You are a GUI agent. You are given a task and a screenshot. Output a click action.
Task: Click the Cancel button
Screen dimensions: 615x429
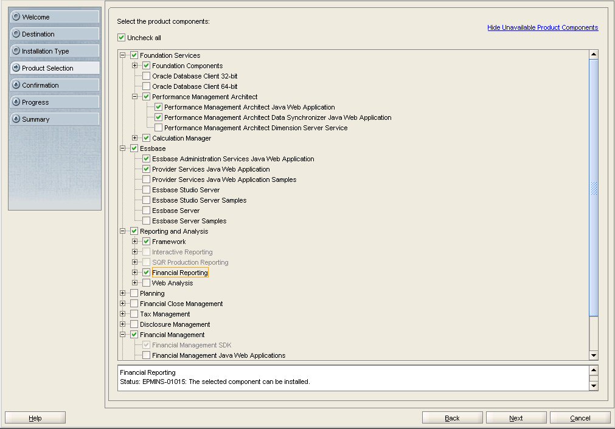pos(580,418)
